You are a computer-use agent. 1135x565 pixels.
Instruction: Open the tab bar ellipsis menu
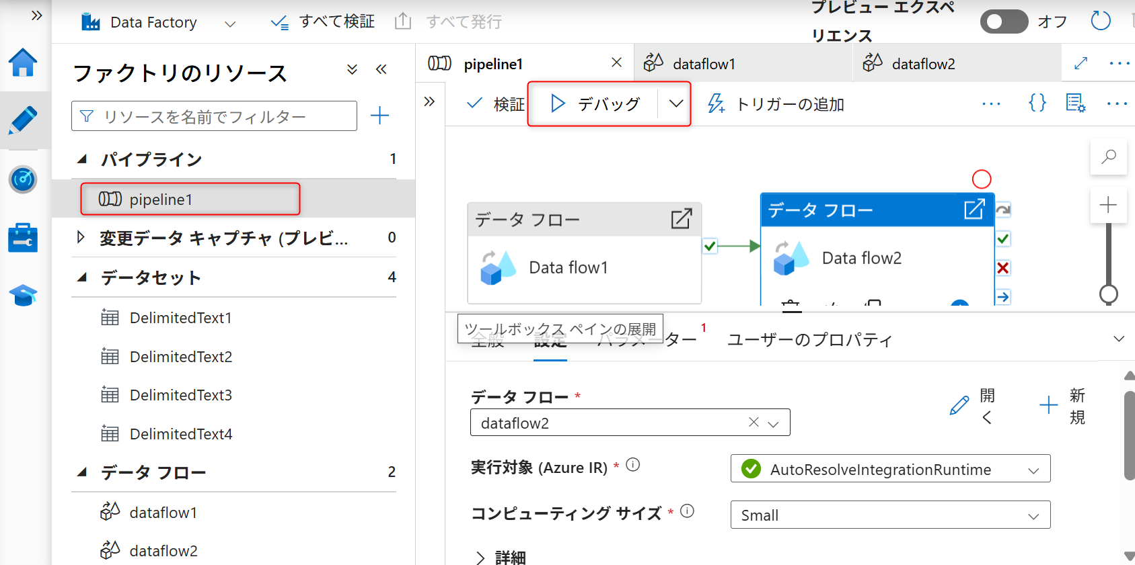(1120, 63)
